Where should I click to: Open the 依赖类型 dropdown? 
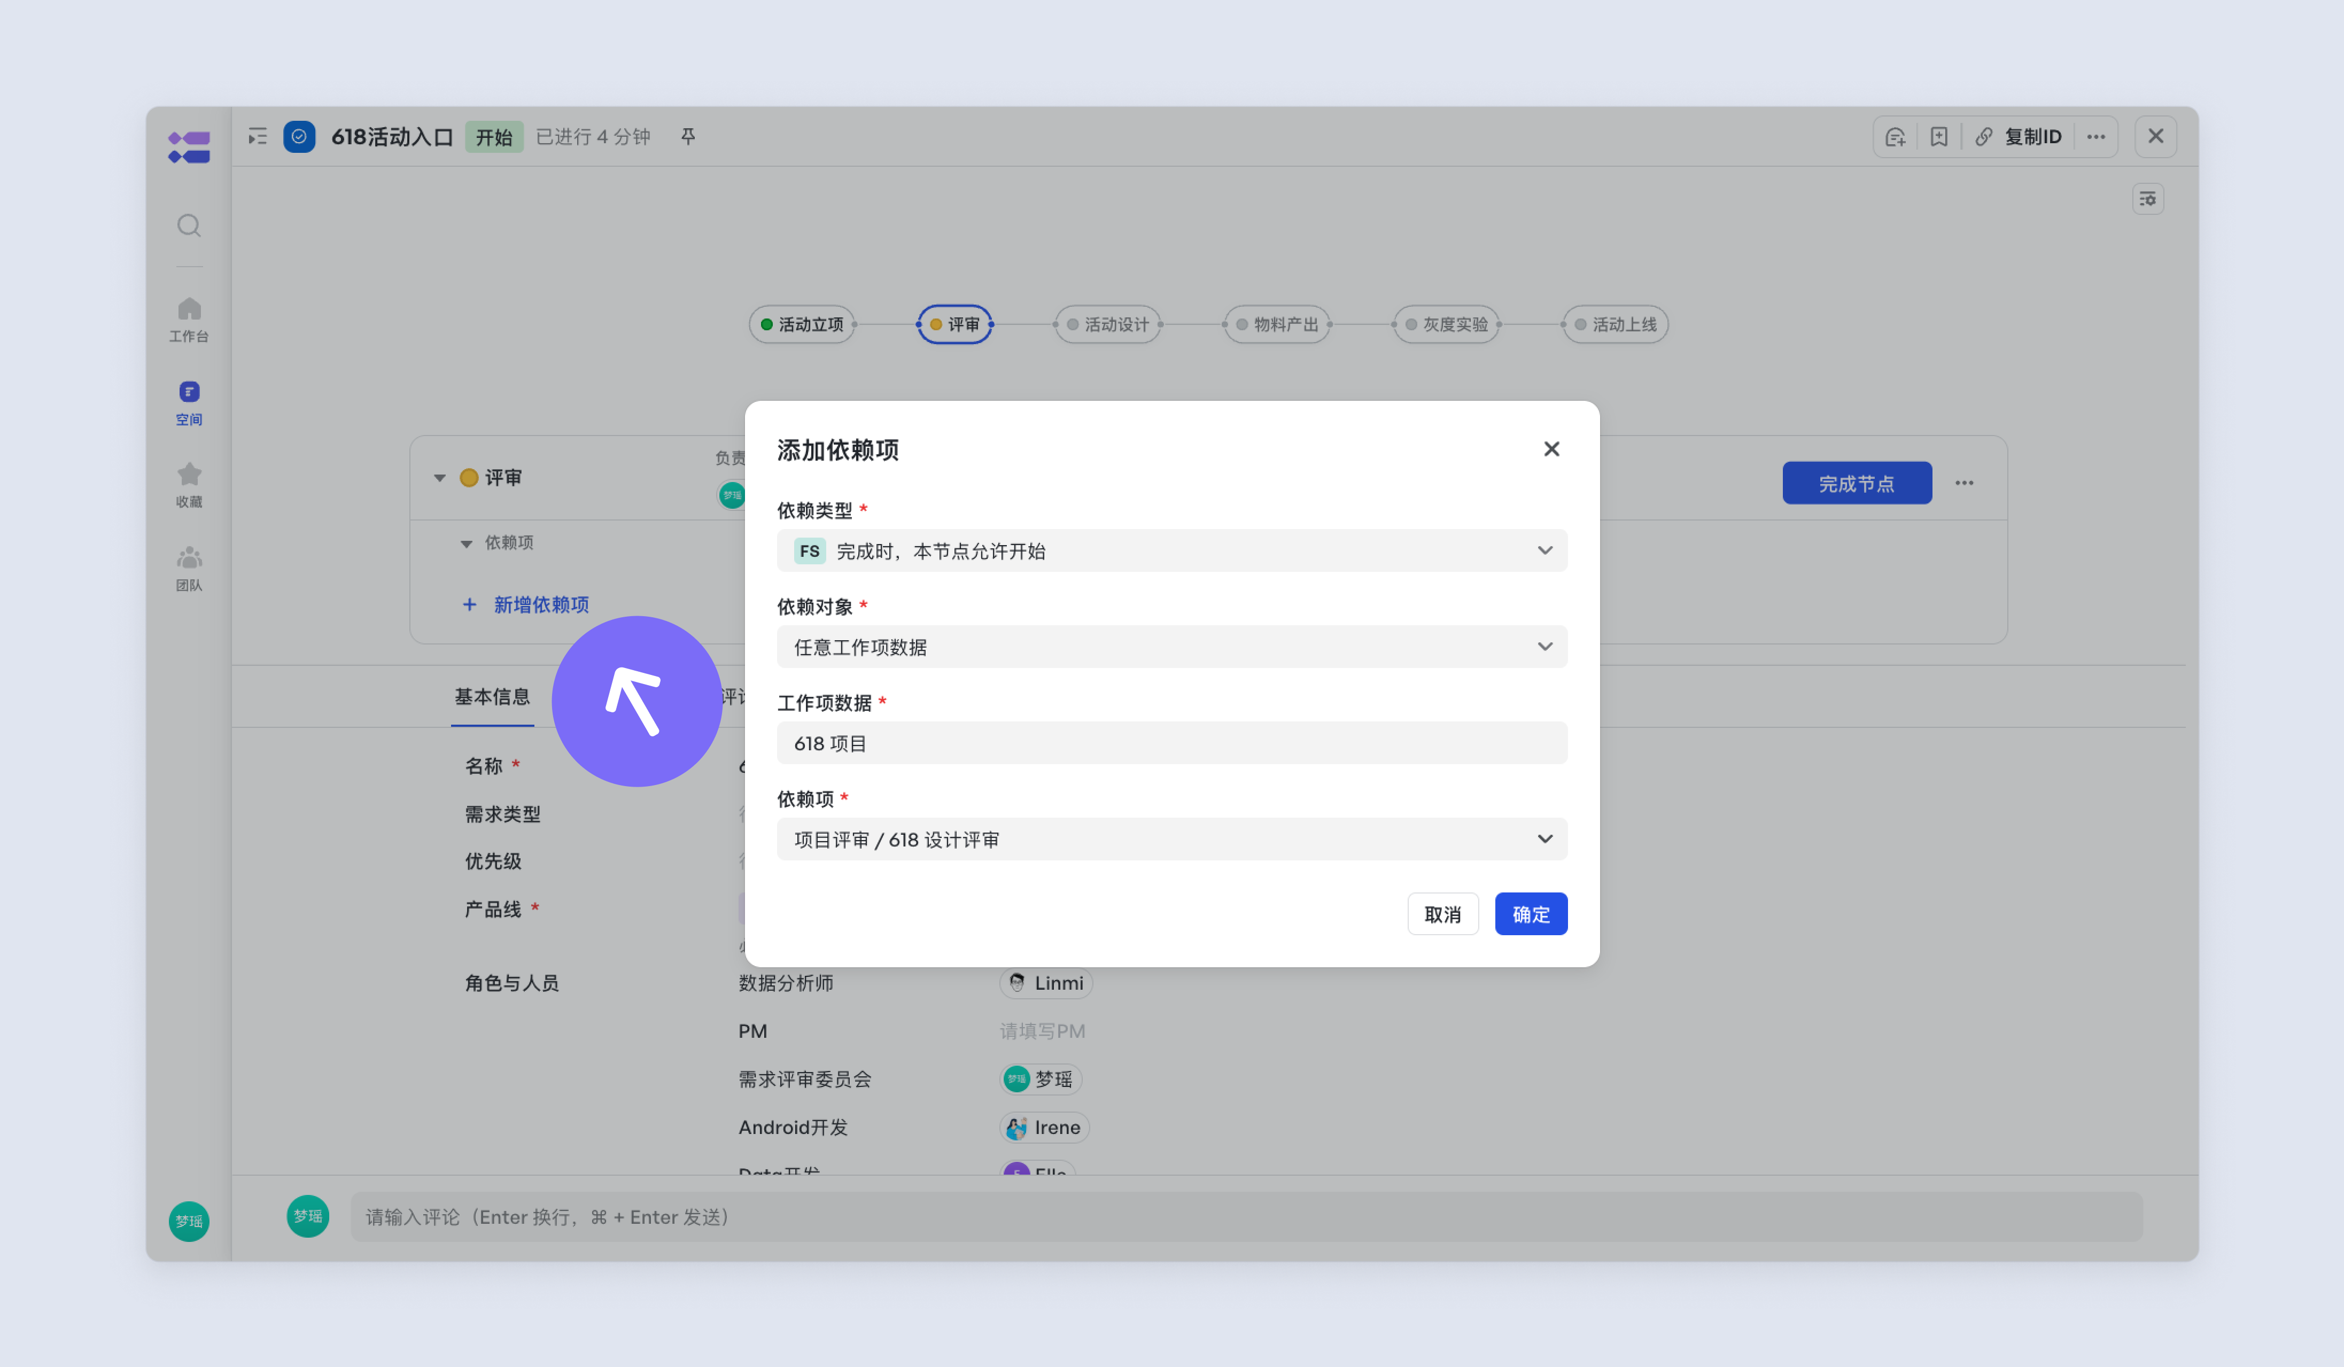tap(1172, 550)
